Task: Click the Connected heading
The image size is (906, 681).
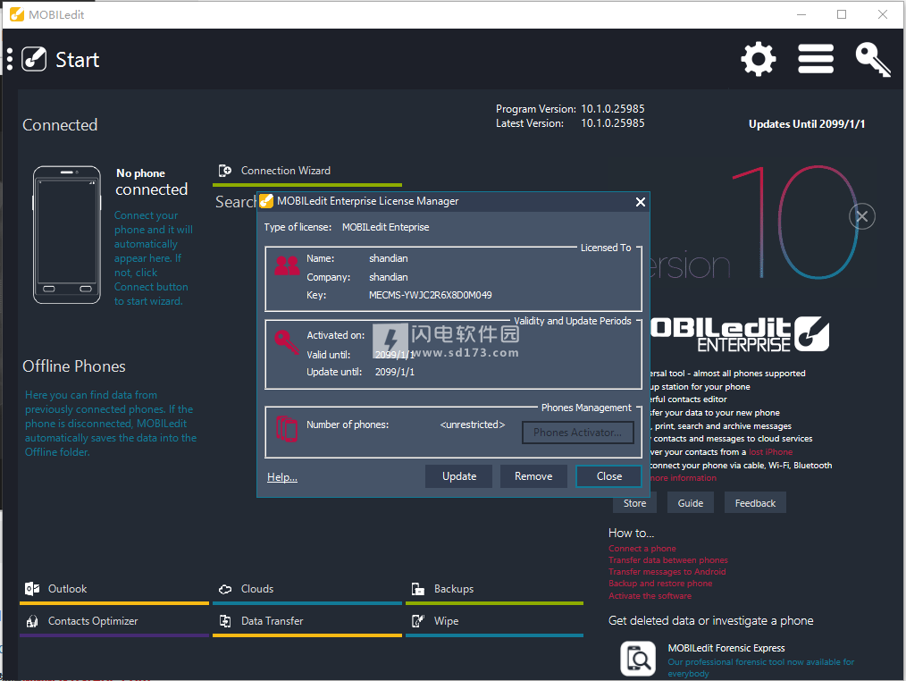Action: coord(60,125)
